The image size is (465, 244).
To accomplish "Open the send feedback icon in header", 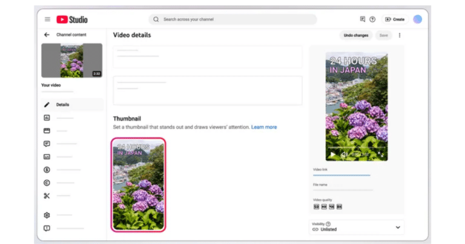I will [x=363, y=19].
